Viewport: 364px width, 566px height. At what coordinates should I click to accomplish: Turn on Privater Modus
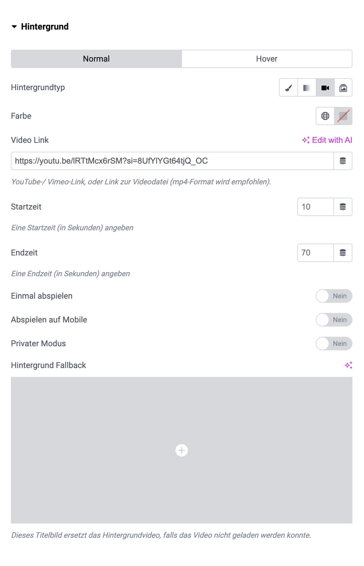pos(334,344)
